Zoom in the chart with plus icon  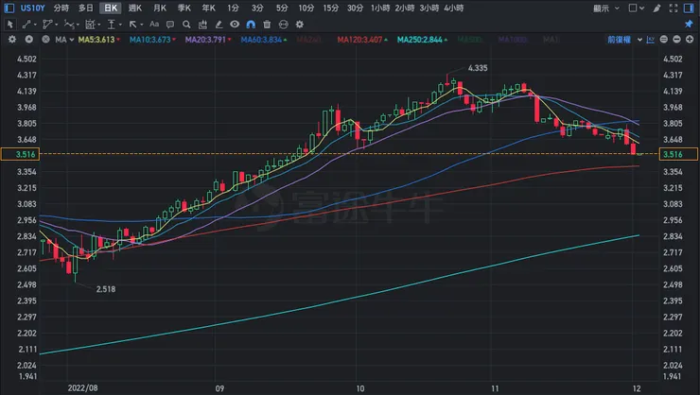[690, 40]
